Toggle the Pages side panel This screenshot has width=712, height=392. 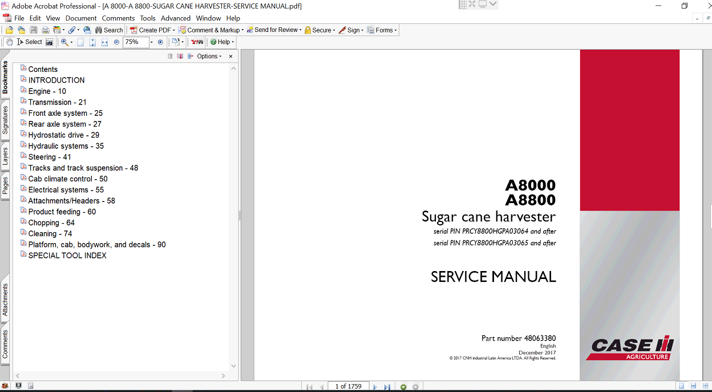pyautogui.click(x=5, y=185)
